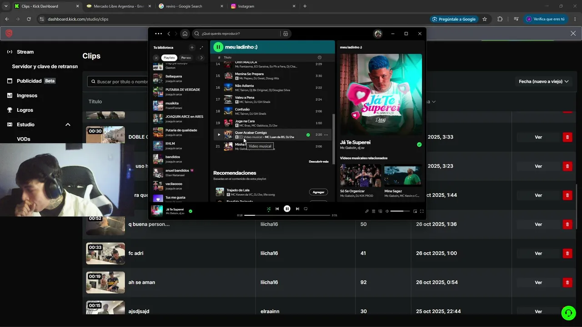
Task: Open connect to a device icon
Action: [380, 211]
